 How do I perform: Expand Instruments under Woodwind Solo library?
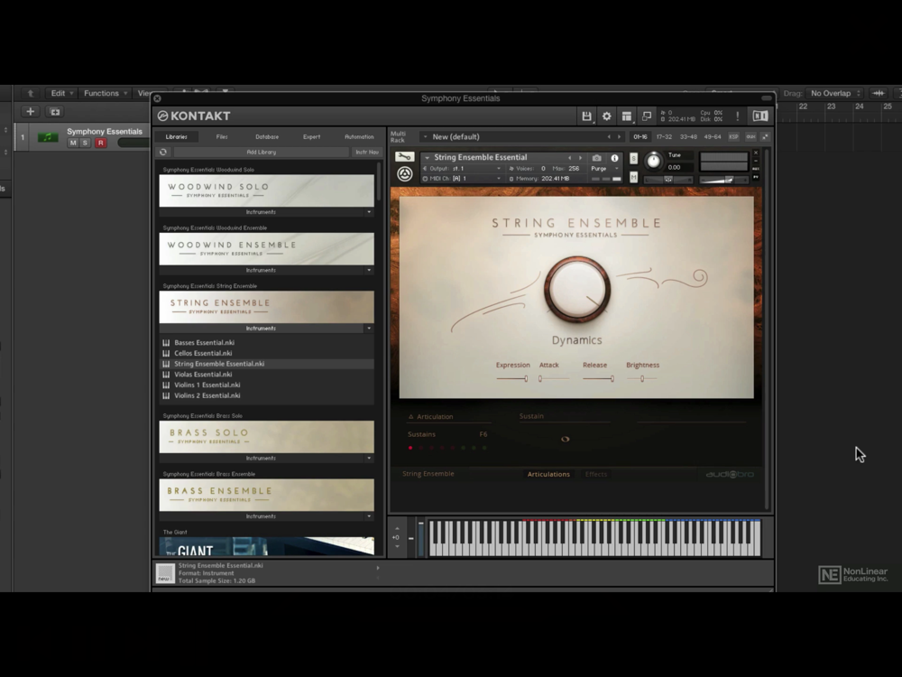[369, 212]
